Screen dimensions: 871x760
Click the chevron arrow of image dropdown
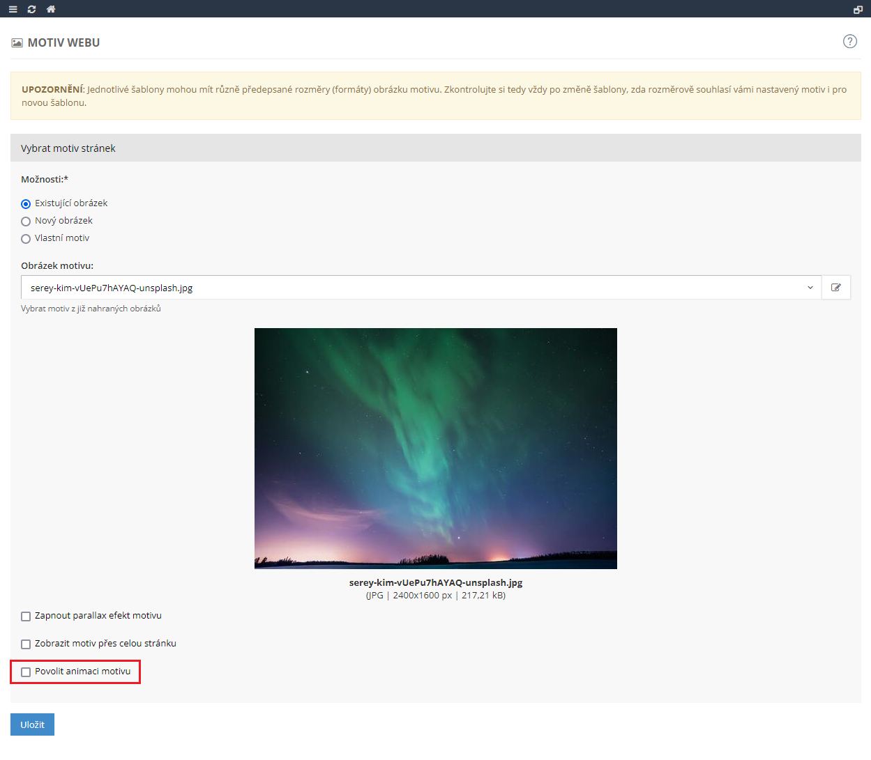pyautogui.click(x=810, y=288)
